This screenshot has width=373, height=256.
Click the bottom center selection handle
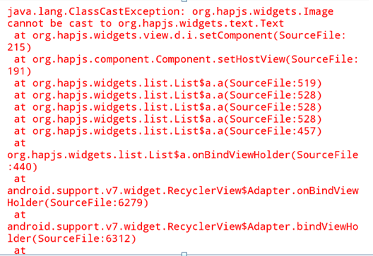(x=184, y=255)
